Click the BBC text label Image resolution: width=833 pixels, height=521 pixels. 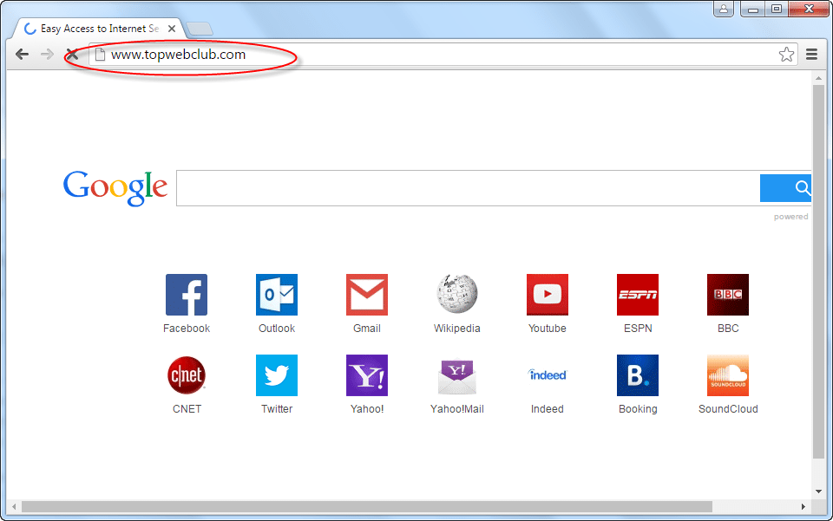[728, 329]
